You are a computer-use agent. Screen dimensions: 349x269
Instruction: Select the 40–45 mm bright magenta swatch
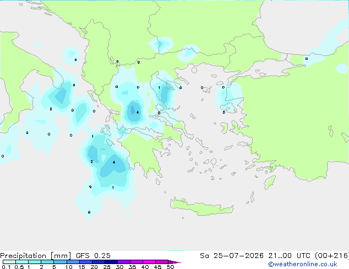[x=149, y=262]
